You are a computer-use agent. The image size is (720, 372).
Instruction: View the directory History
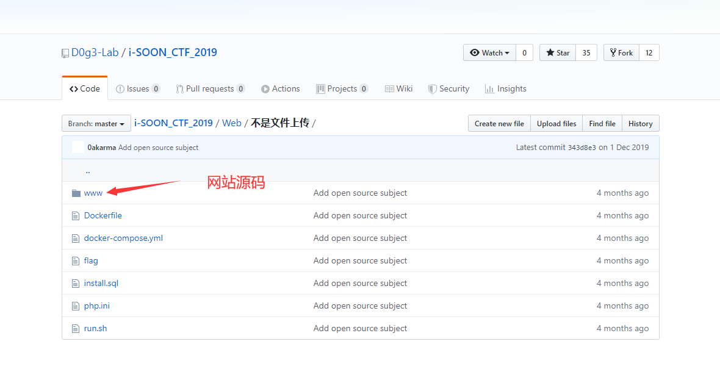pyautogui.click(x=641, y=123)
